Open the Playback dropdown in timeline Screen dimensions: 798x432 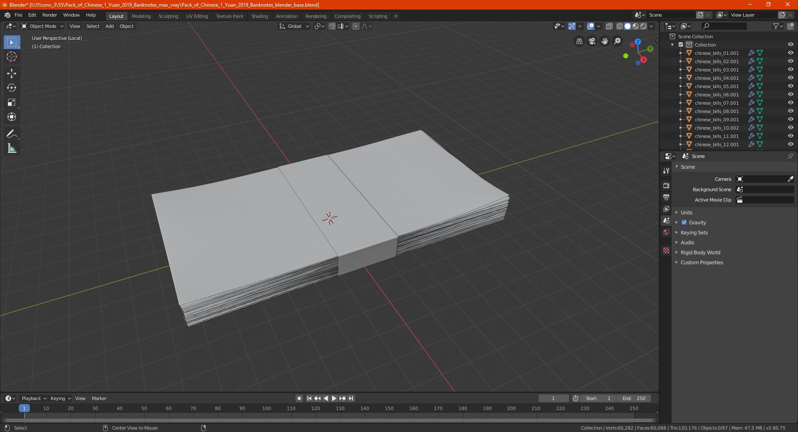pyautogui.click(x=34, y=398)
